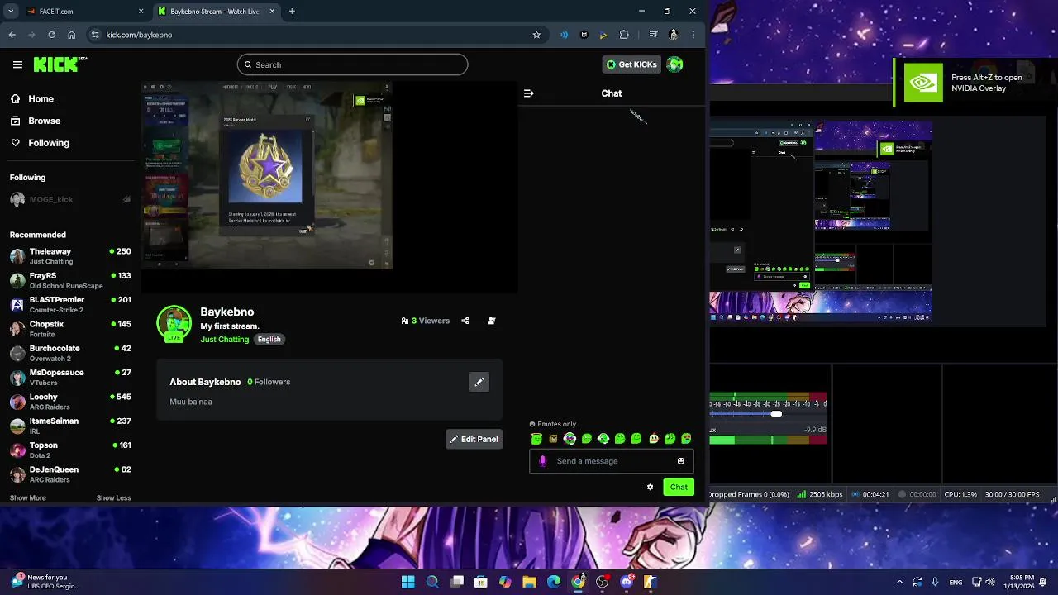
Task: Click the black cat-face extension icon
Action: coord(584,35)
